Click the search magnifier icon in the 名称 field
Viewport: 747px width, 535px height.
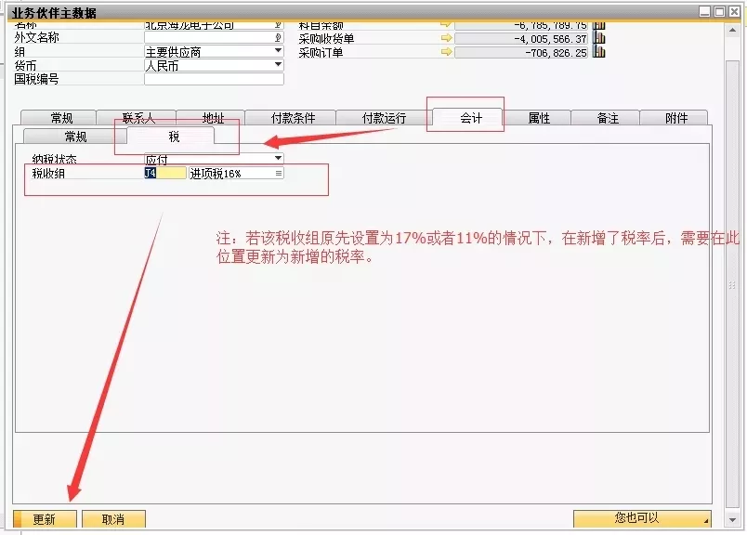(279, 24)
